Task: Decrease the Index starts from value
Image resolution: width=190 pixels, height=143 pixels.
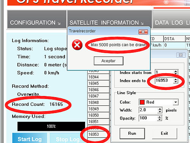Action: coord(176,74)
